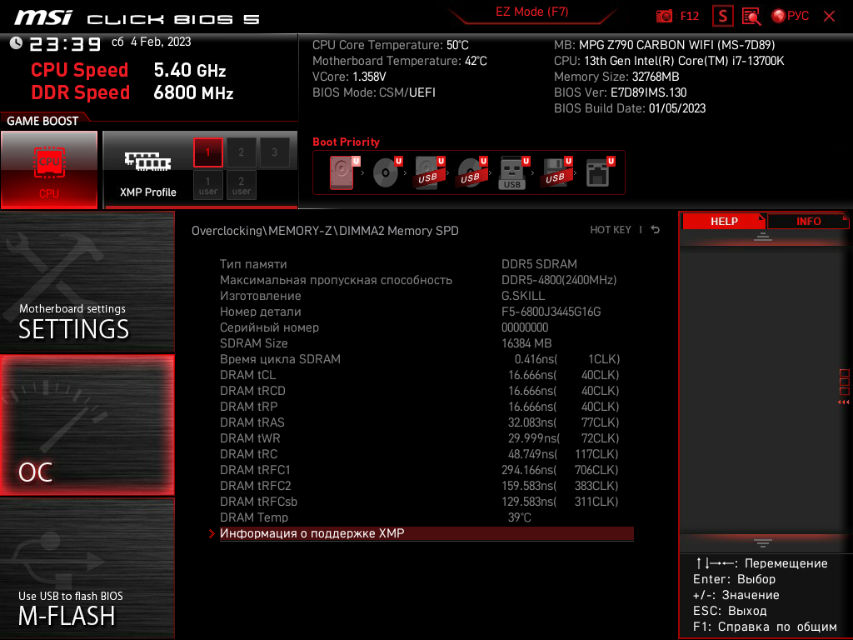Switch to EZ Mode (F7)
The height and width of the screenshot is (640, 853).
(x=532, y=12)
